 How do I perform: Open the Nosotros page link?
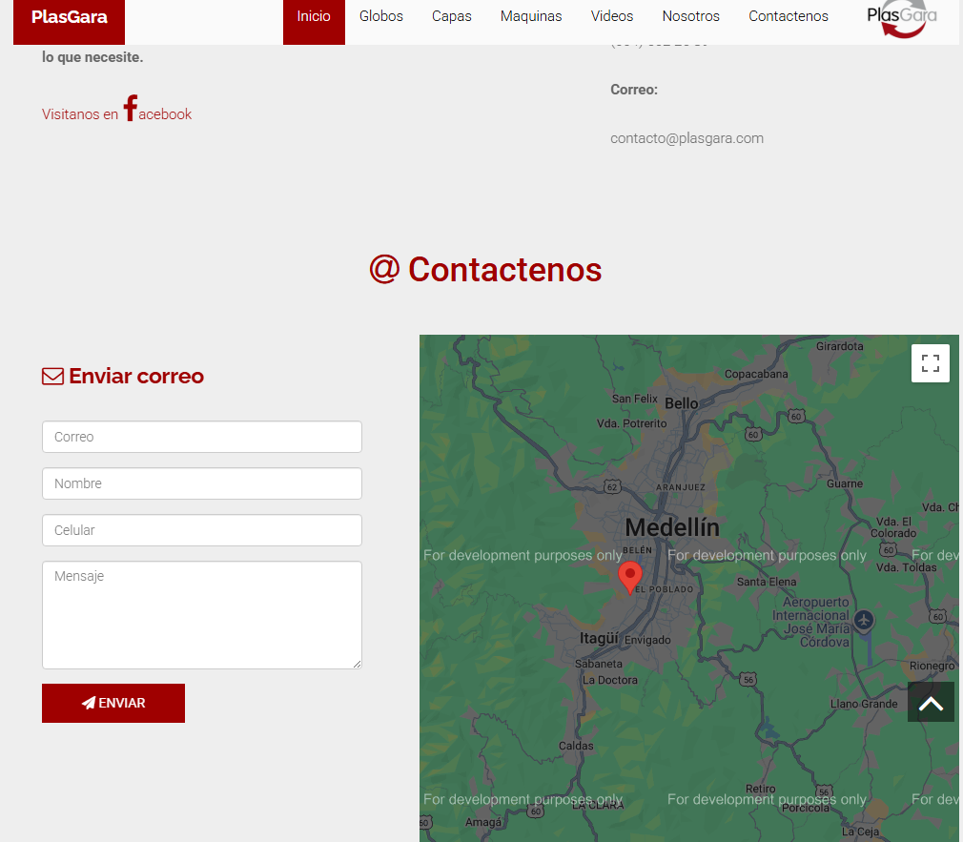tap(690, 16)
